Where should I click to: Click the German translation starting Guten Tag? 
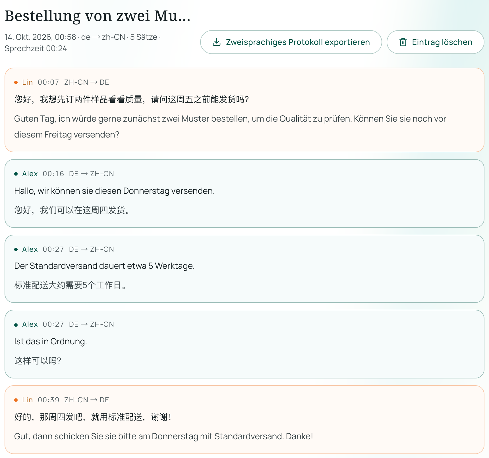(x=230, y=126)
